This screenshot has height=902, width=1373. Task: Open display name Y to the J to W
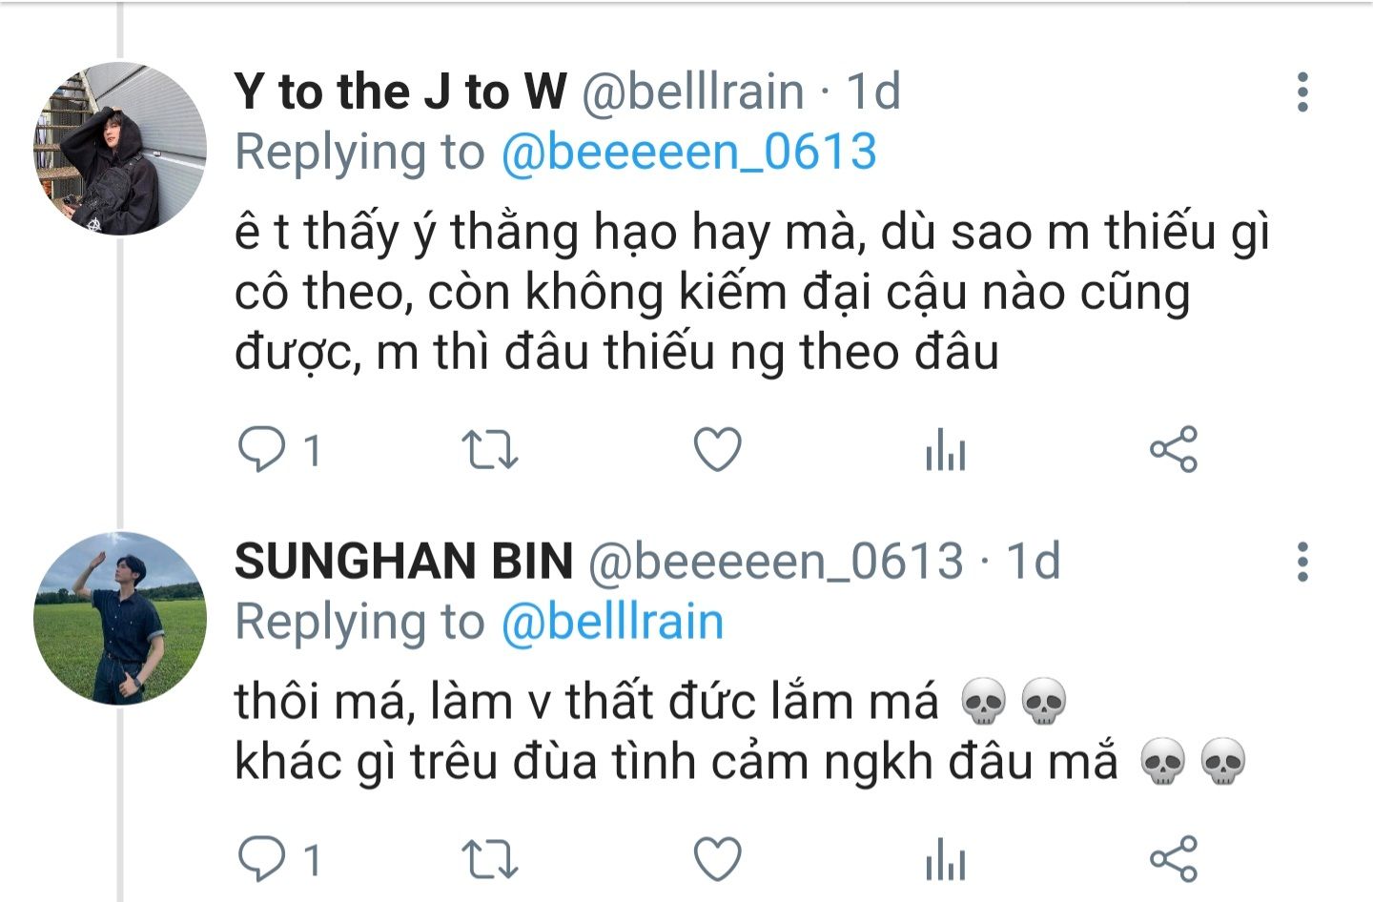[400, 92]
